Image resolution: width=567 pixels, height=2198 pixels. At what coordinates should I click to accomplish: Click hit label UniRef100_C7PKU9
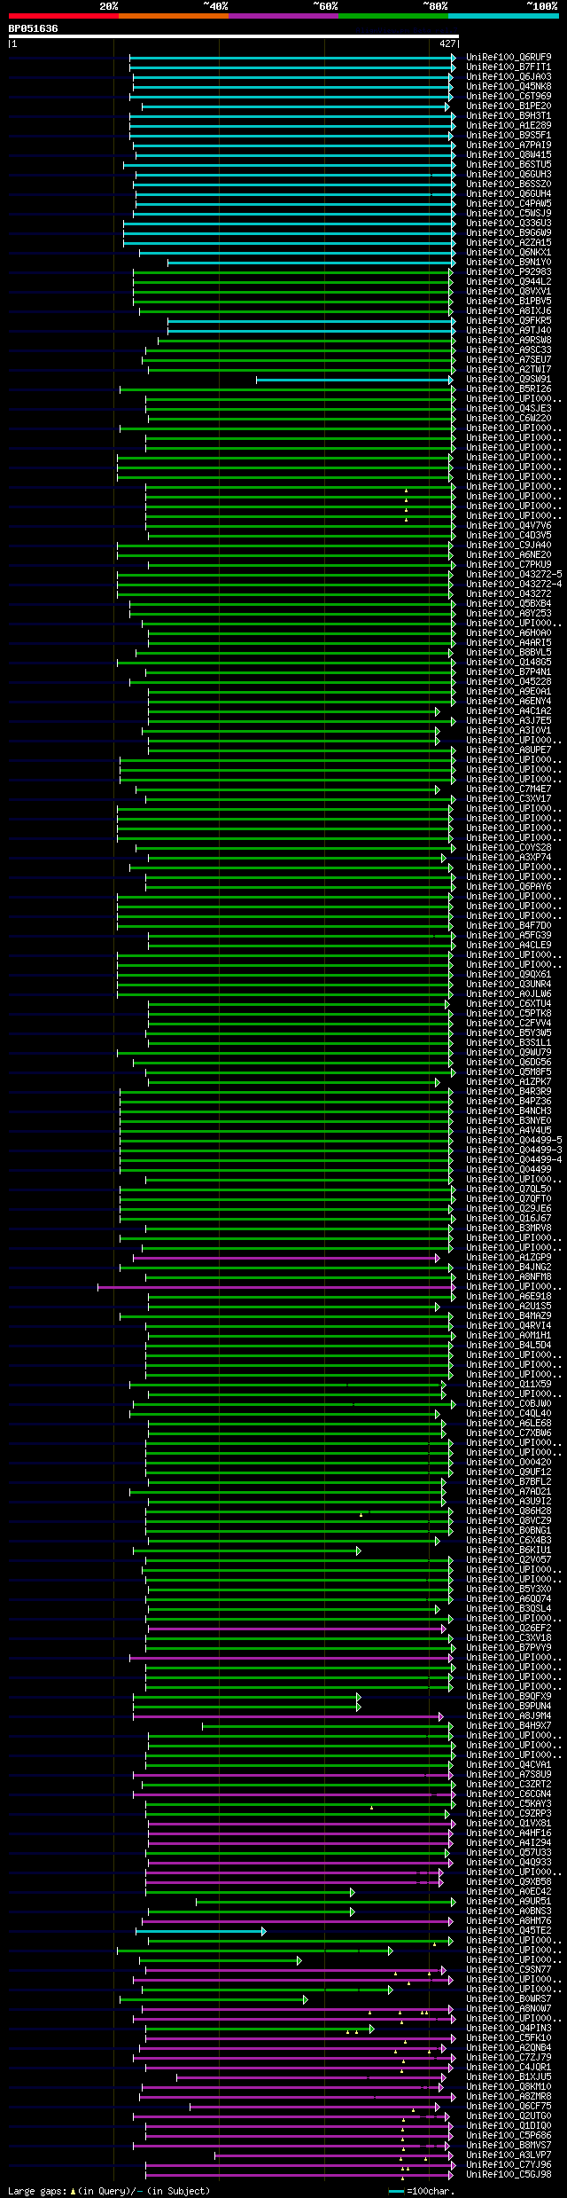509,564
